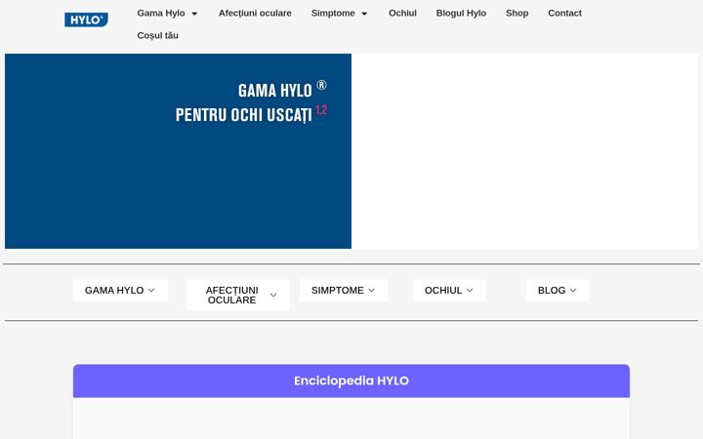View Coșul tău cart link
The height and width of the screenshot is (439, 703).
click(158, 35)
